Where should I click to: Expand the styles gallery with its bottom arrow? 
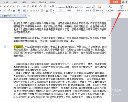click(x=94, y=11)
